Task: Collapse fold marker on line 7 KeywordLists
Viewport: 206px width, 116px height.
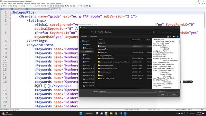Action: (10, 45)
